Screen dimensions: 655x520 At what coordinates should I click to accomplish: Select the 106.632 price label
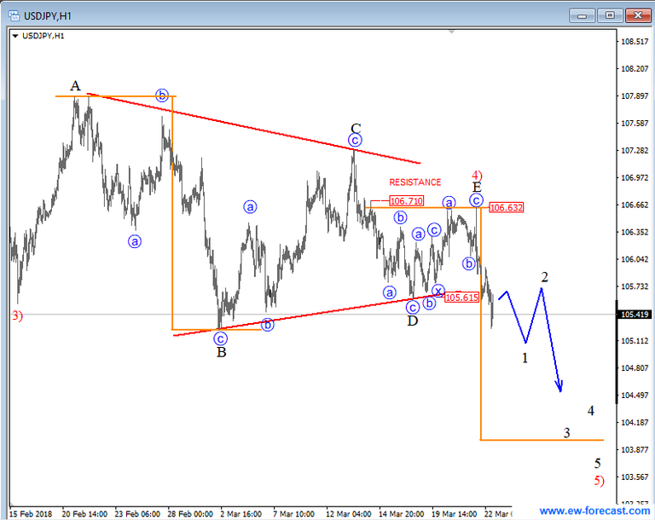coord(506,207)
